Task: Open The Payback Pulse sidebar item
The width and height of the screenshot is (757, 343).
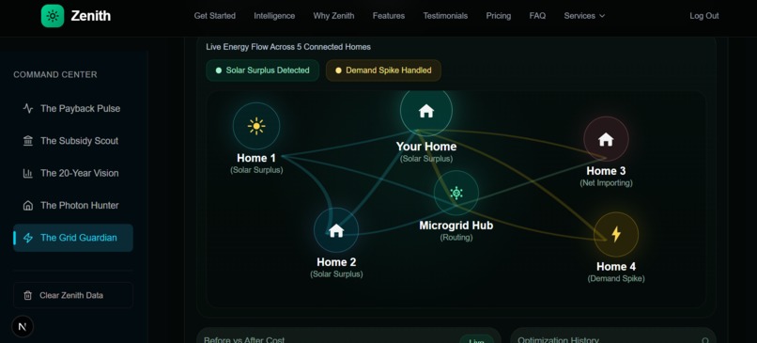Action: point(73,108)
